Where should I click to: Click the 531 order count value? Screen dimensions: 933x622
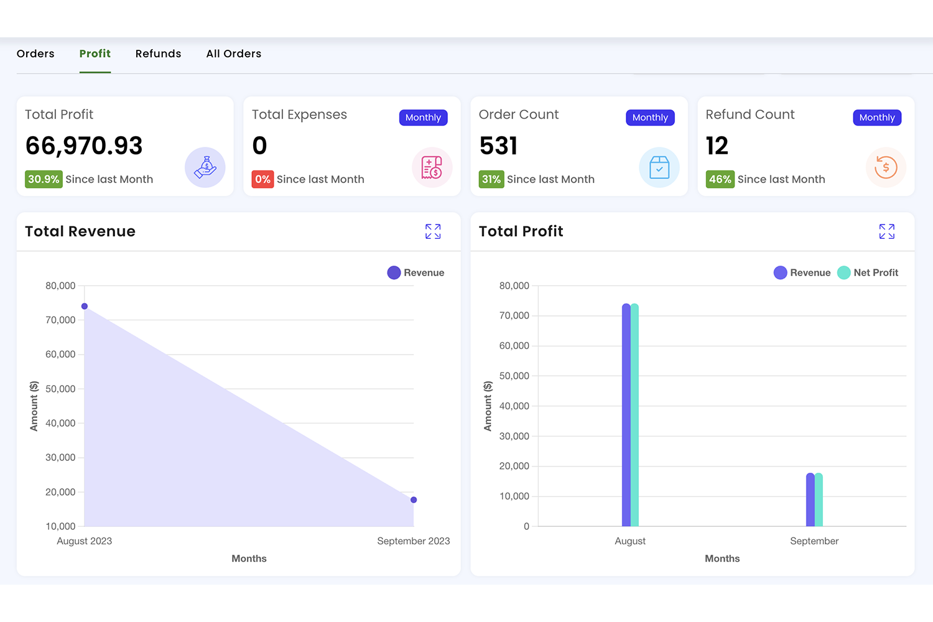click(499, 146)
